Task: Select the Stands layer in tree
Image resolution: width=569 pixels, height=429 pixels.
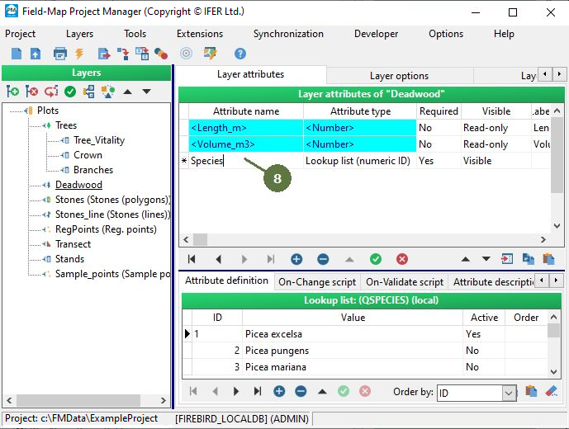Action: 69,259
